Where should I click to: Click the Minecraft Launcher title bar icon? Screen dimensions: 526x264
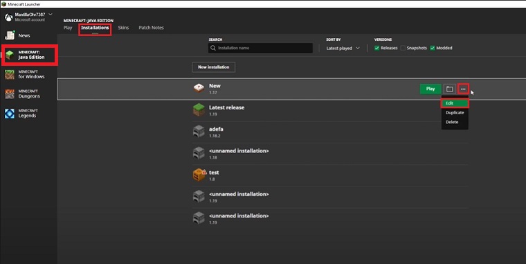tap(3, 4)
